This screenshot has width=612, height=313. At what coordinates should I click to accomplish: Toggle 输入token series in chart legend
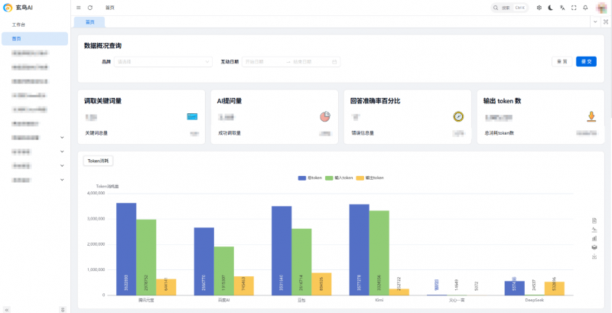click(338, 178)
